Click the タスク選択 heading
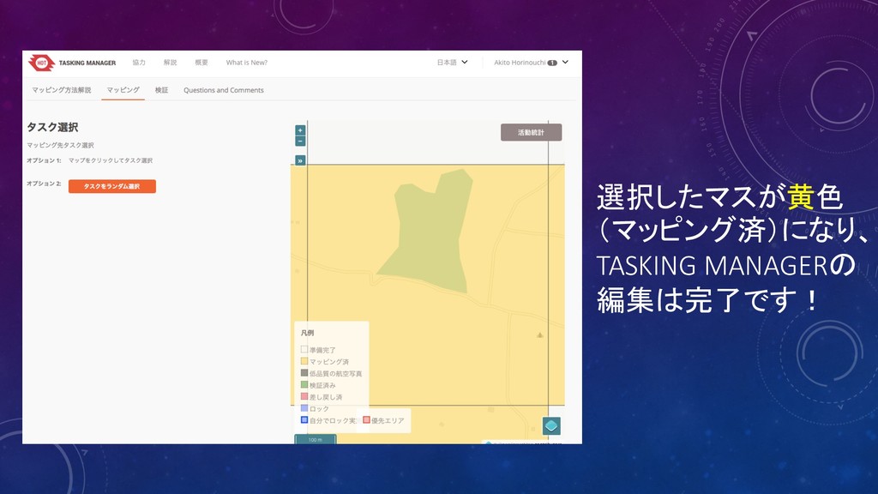This screenshot has height=494, width=878. coord(52,127)
